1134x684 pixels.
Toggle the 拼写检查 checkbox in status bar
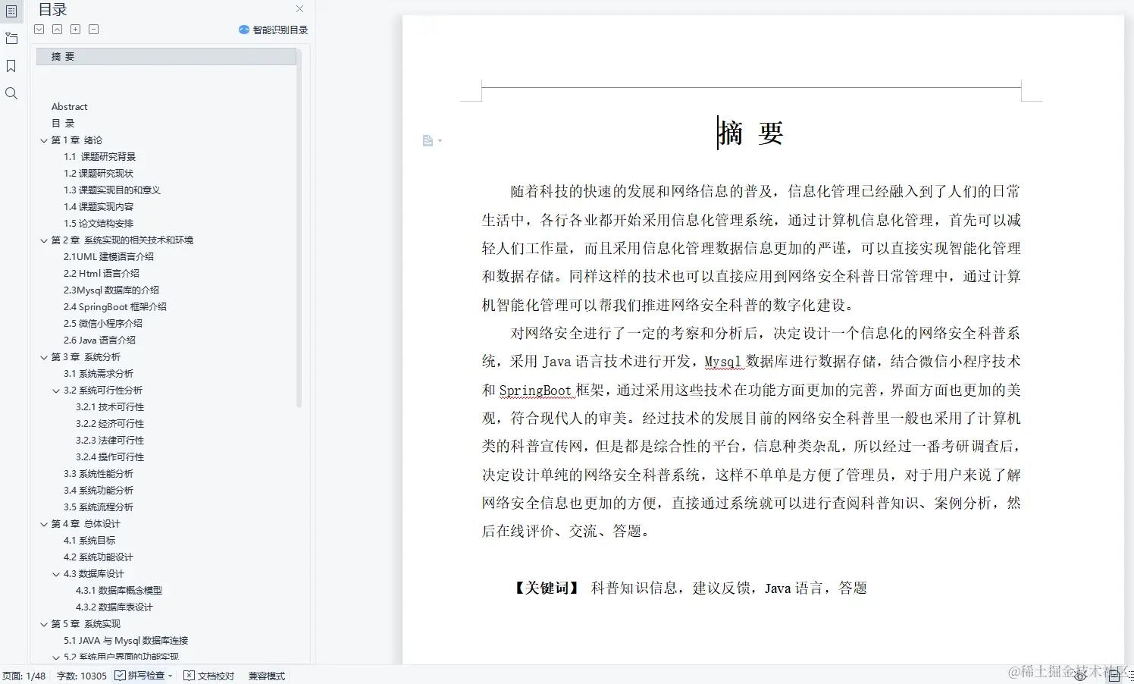120,676
